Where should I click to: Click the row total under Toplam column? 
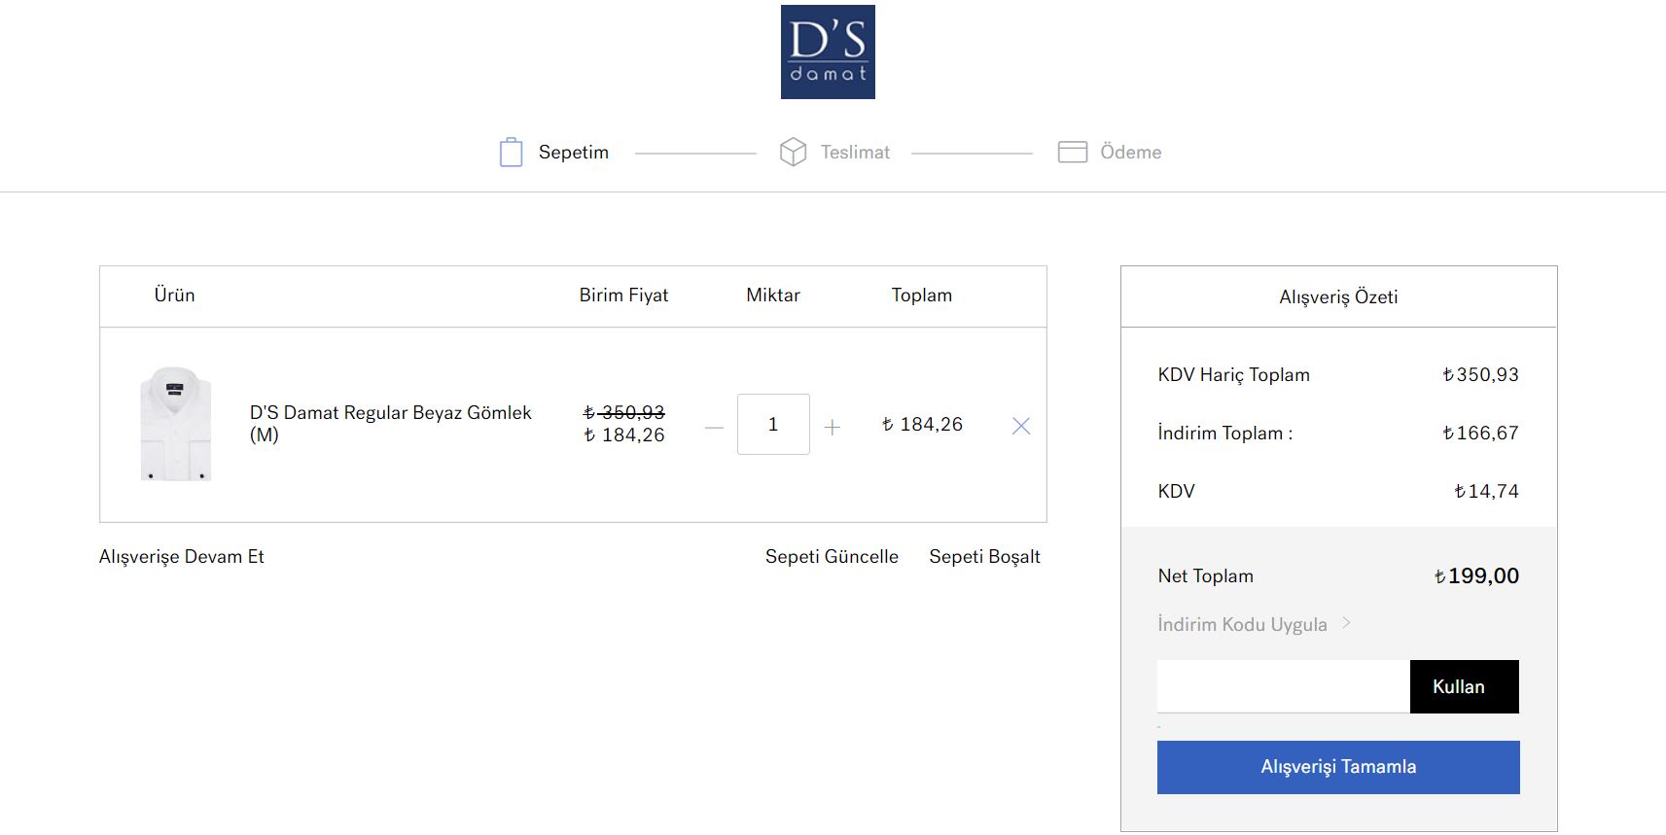tap(922, 424)
